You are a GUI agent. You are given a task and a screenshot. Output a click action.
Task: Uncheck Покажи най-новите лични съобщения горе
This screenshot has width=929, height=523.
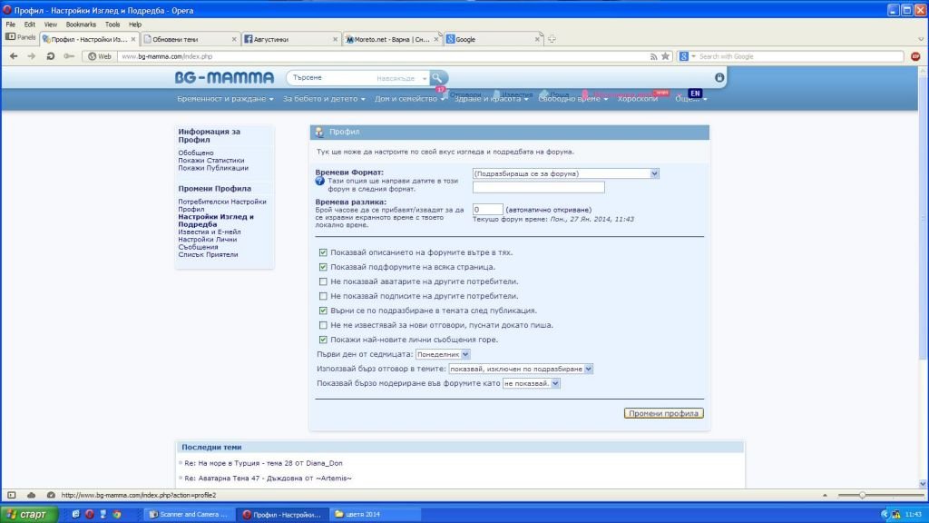click(x=323, y=340)
